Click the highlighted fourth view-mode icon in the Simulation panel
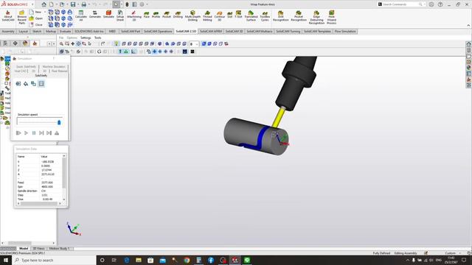Screen dimensions: 472x265 pos(41,84)
